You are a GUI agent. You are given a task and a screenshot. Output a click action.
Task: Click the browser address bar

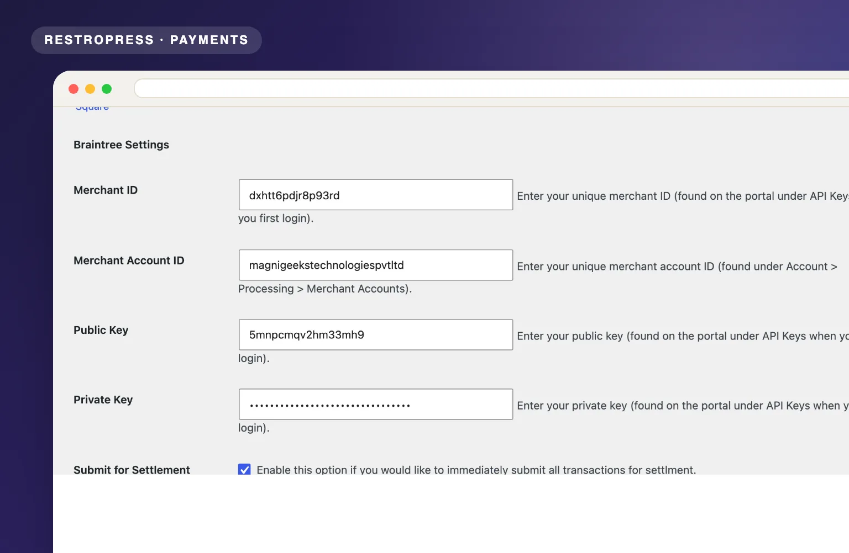(x=491, y=88)
